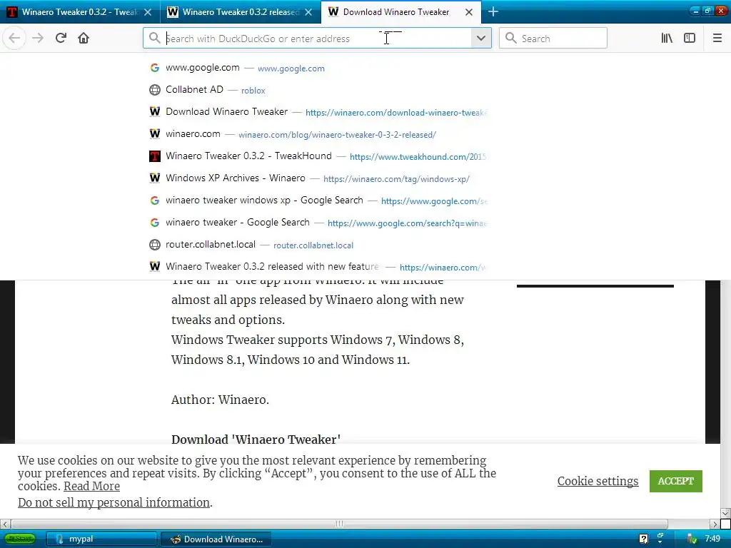Viewport: 731px width, 548px height.
Task: Open the Windows Start button
Action: [x=20, y=539]
